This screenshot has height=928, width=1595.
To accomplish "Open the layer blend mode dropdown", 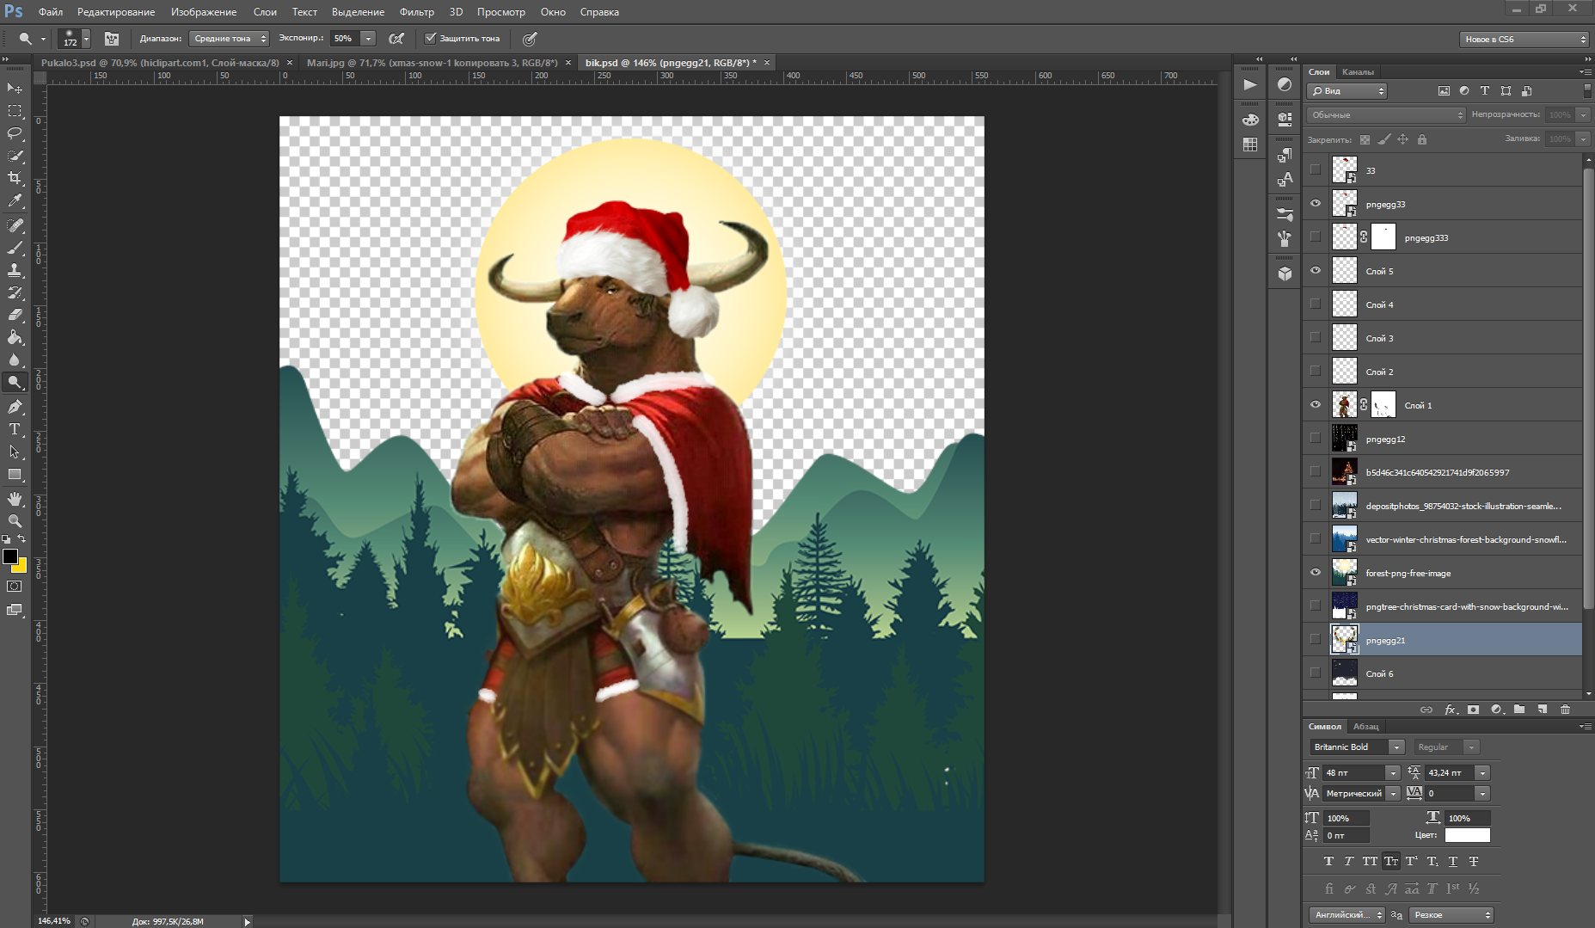I will [1386, 115].
